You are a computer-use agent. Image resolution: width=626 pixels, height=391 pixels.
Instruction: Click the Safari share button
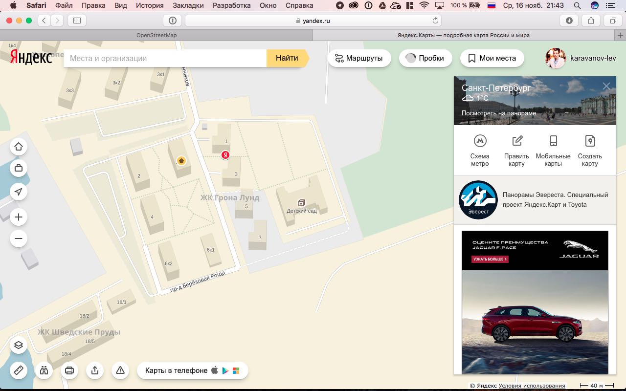pyautogui.click(x=591, y=21)
